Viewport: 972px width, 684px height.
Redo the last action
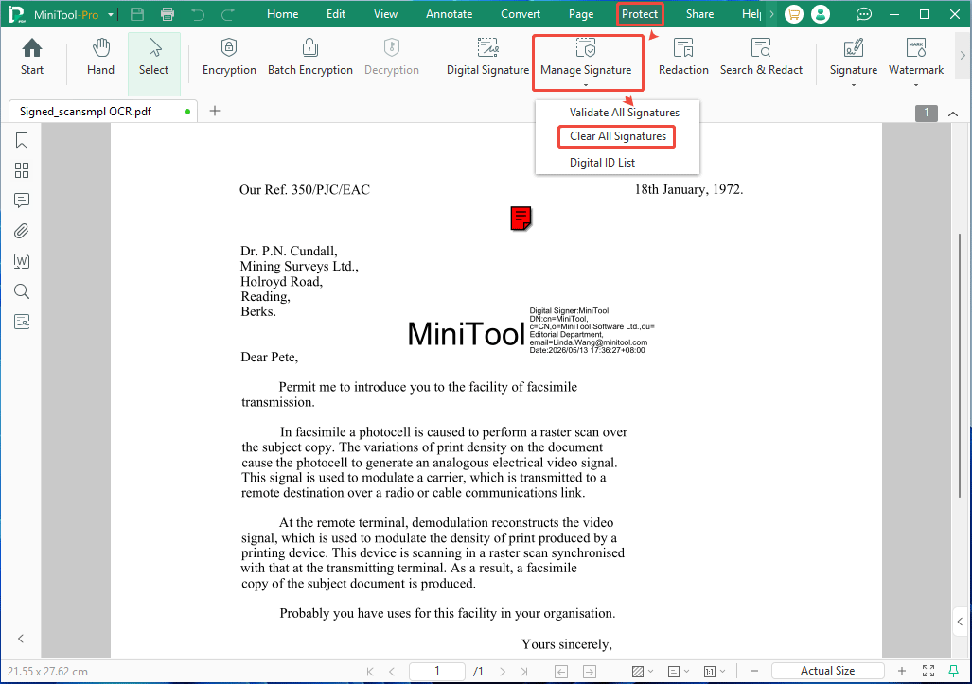point(228,14)
